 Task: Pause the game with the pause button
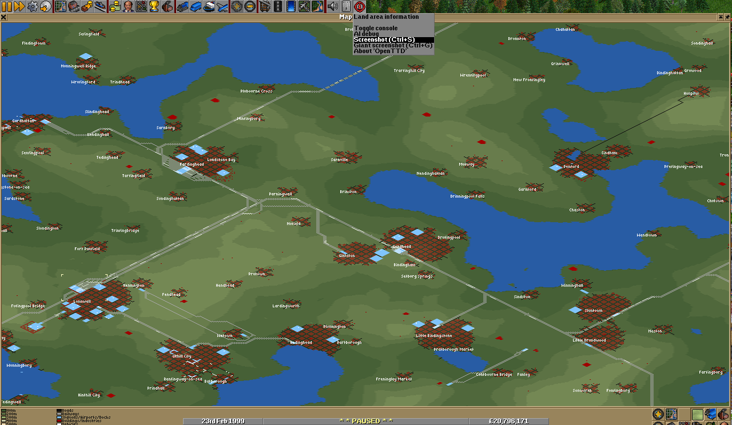tap(7, 6)
